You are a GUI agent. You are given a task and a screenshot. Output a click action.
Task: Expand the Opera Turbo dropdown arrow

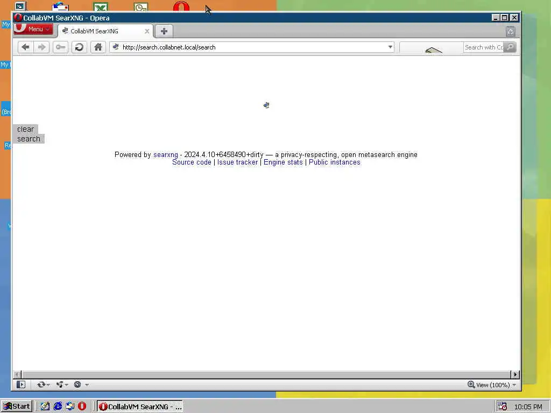87,385
